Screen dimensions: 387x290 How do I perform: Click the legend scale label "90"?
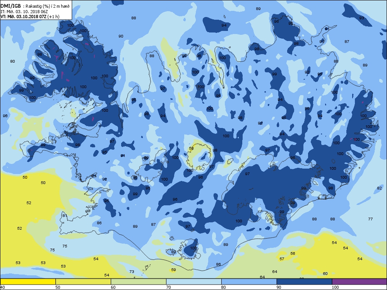(x=279, y=287)
